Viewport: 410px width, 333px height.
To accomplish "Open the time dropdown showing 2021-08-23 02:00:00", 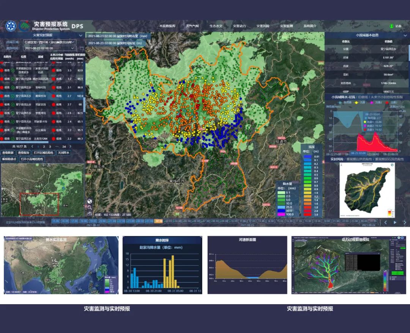I will tap(50, 48).
